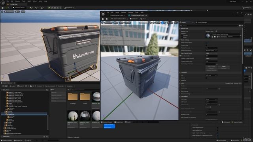Open the cinematics clapperboard dropdown in the toolbar
Screen dimensions: 253x142
(x=42, y=7)
